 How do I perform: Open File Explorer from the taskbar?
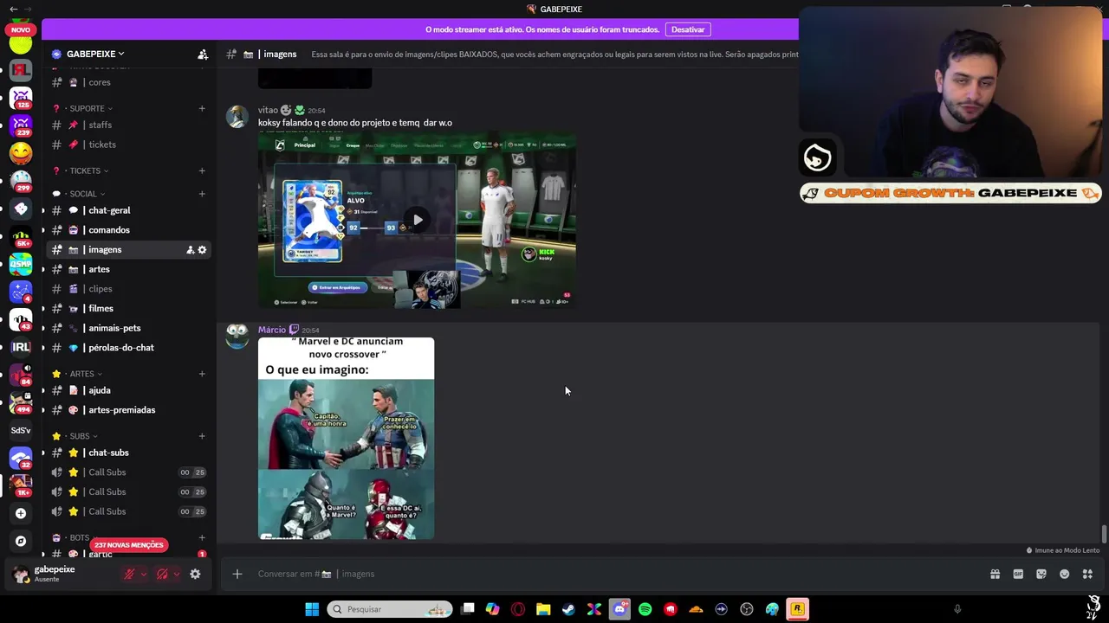[543, 609]
